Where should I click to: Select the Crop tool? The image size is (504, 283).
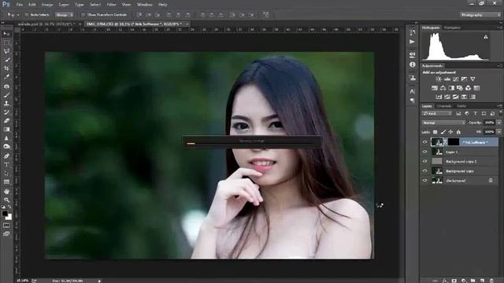pos(6,68)
